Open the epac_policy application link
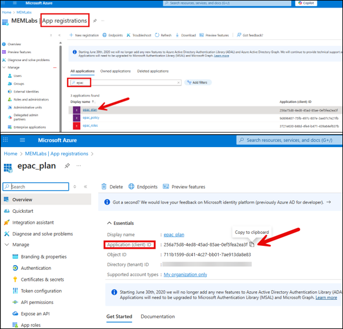343x329 pixels. pos(91,117)
